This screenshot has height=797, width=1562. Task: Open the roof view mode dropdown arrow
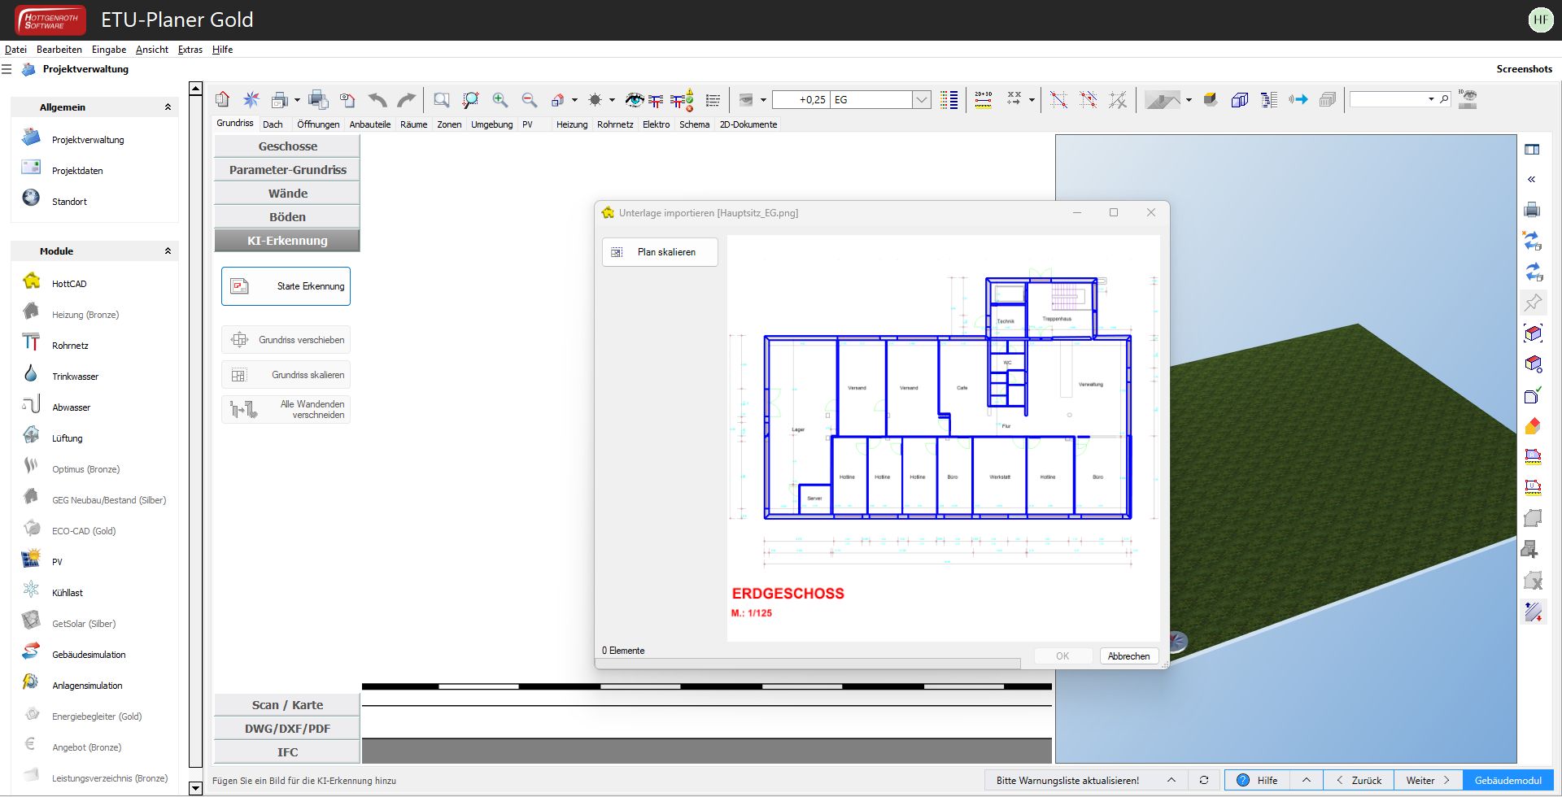point(1189,100)
